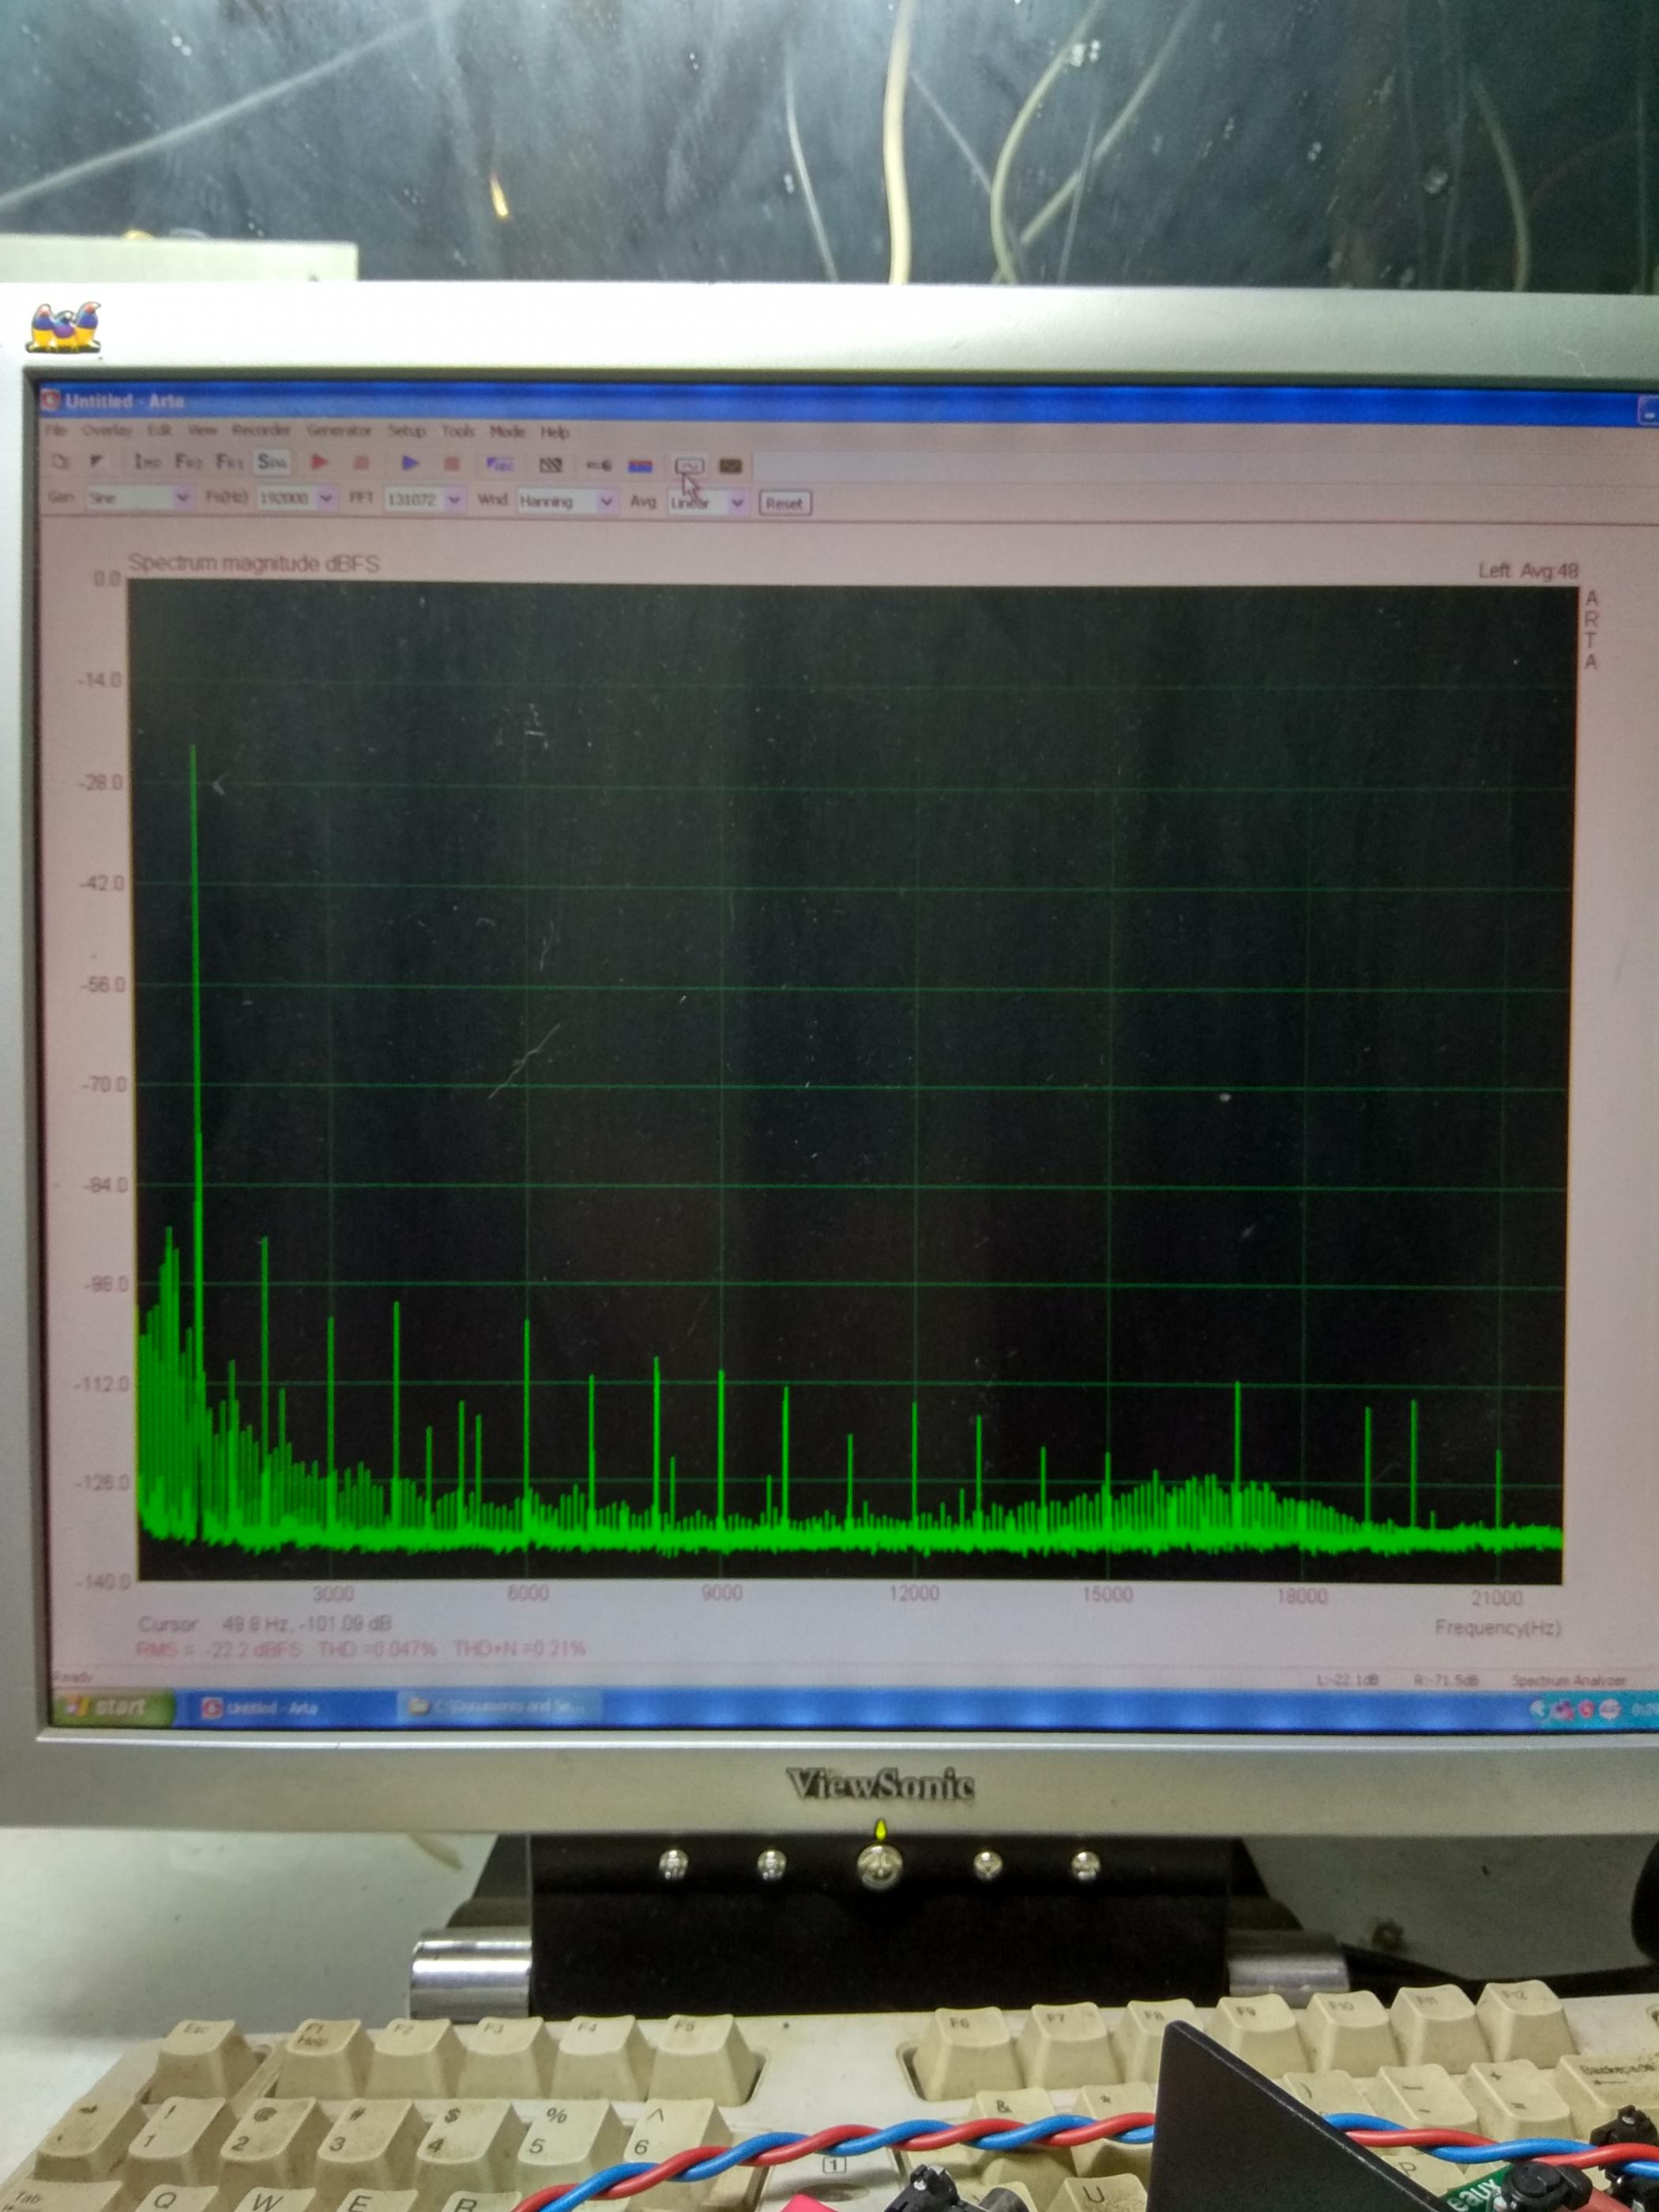Click the Arta title bar app icon

tap(51, 401)
